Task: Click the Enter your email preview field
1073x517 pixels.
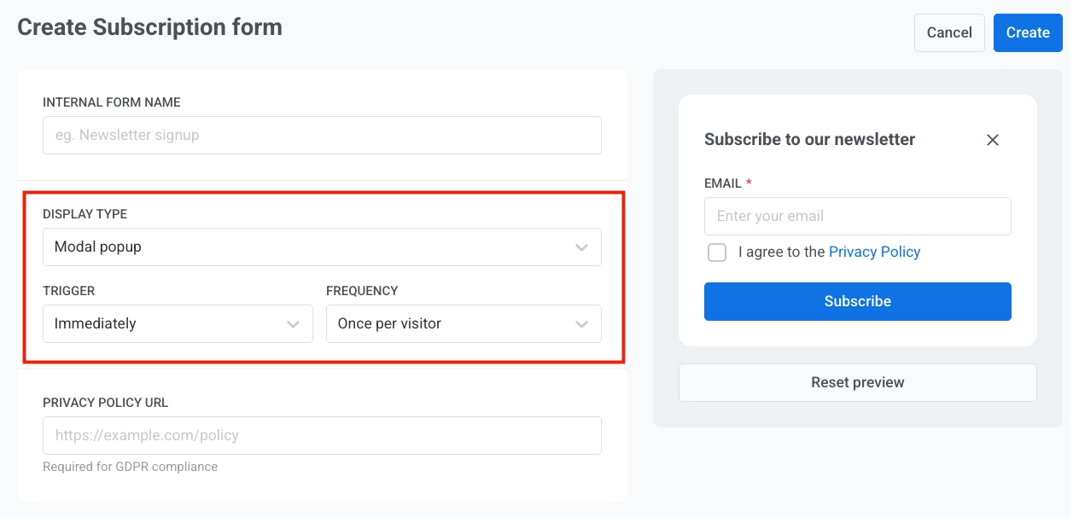Action: (857, 216)
